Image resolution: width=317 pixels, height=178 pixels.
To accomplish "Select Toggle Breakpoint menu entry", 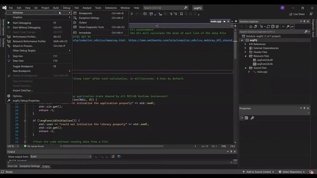I will tap(39, 66).
